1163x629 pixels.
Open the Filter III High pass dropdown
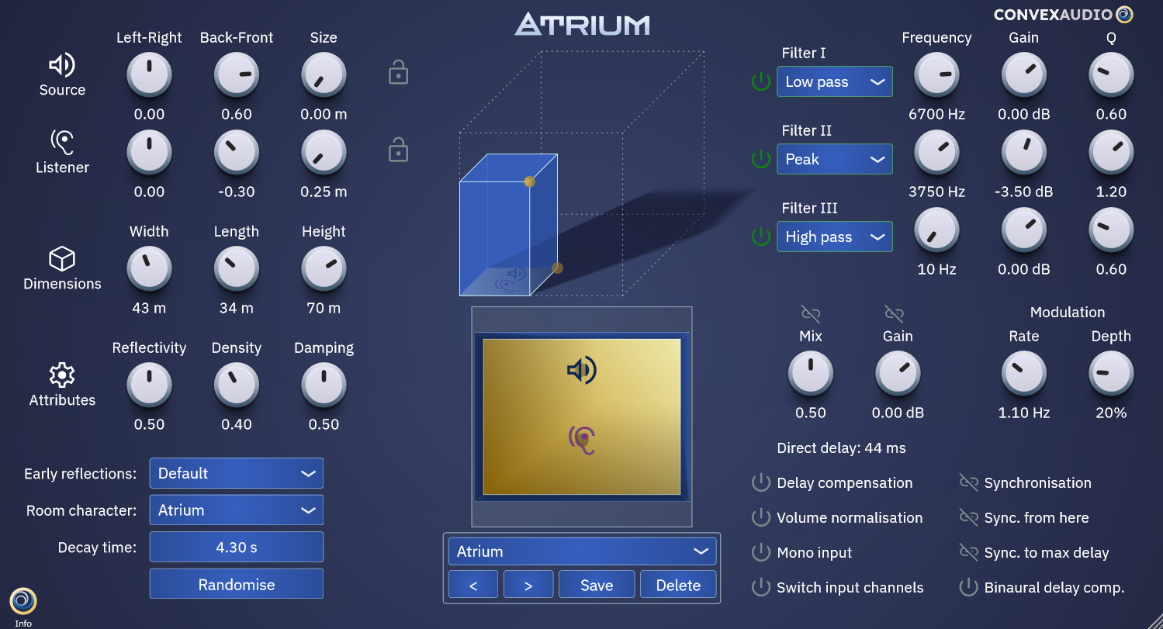click(835, 237)
